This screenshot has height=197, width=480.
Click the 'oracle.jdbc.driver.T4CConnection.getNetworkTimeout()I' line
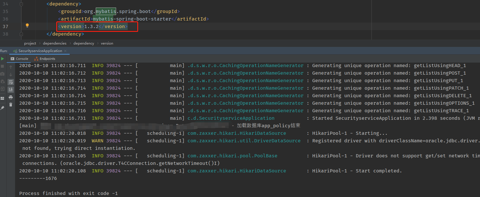pos(121,163)
